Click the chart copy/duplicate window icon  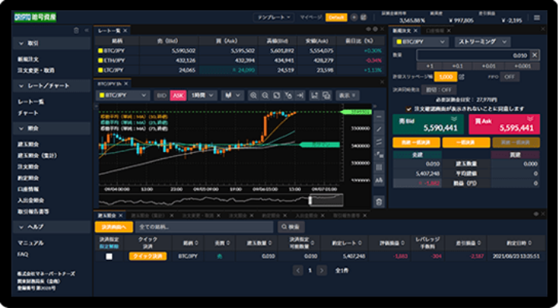[326, 95]
